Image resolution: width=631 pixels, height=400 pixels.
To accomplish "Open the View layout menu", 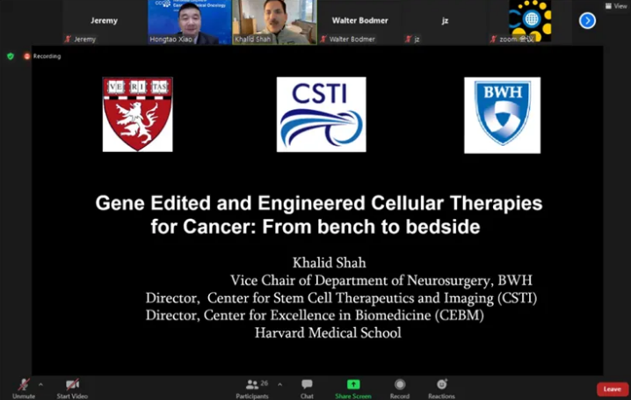I will coord(616,5).
